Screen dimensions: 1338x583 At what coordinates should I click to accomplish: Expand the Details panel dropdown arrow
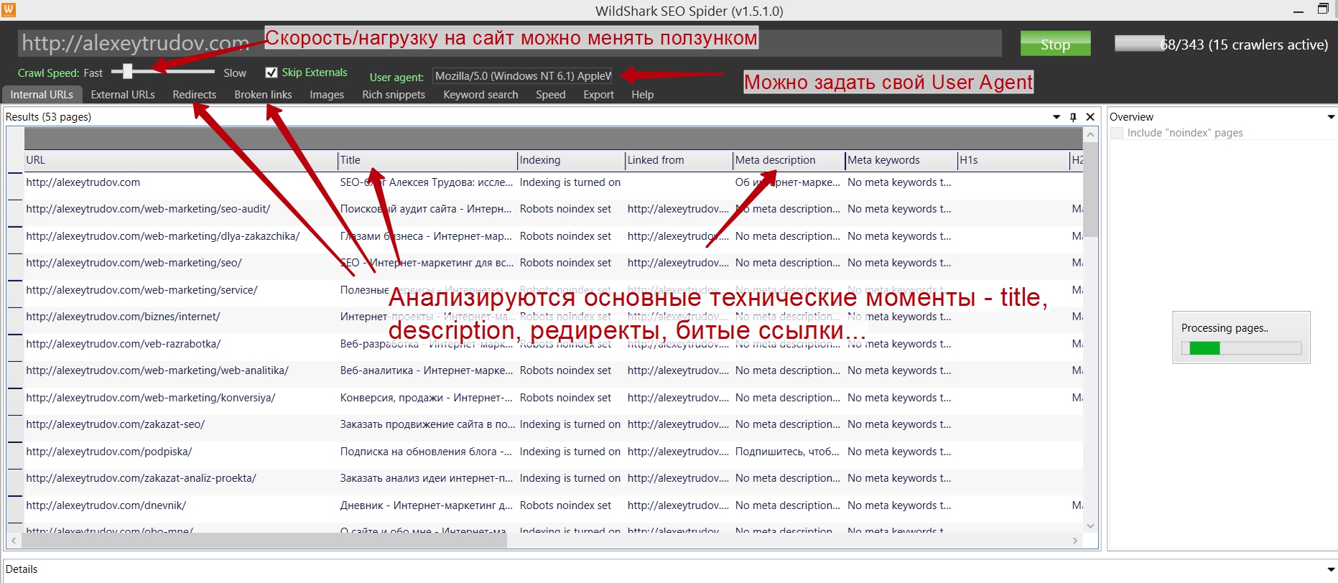tap(1330, 569)
